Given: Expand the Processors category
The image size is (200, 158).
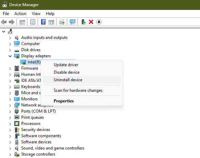Looking at the screenshot, I should click(10, 124).
